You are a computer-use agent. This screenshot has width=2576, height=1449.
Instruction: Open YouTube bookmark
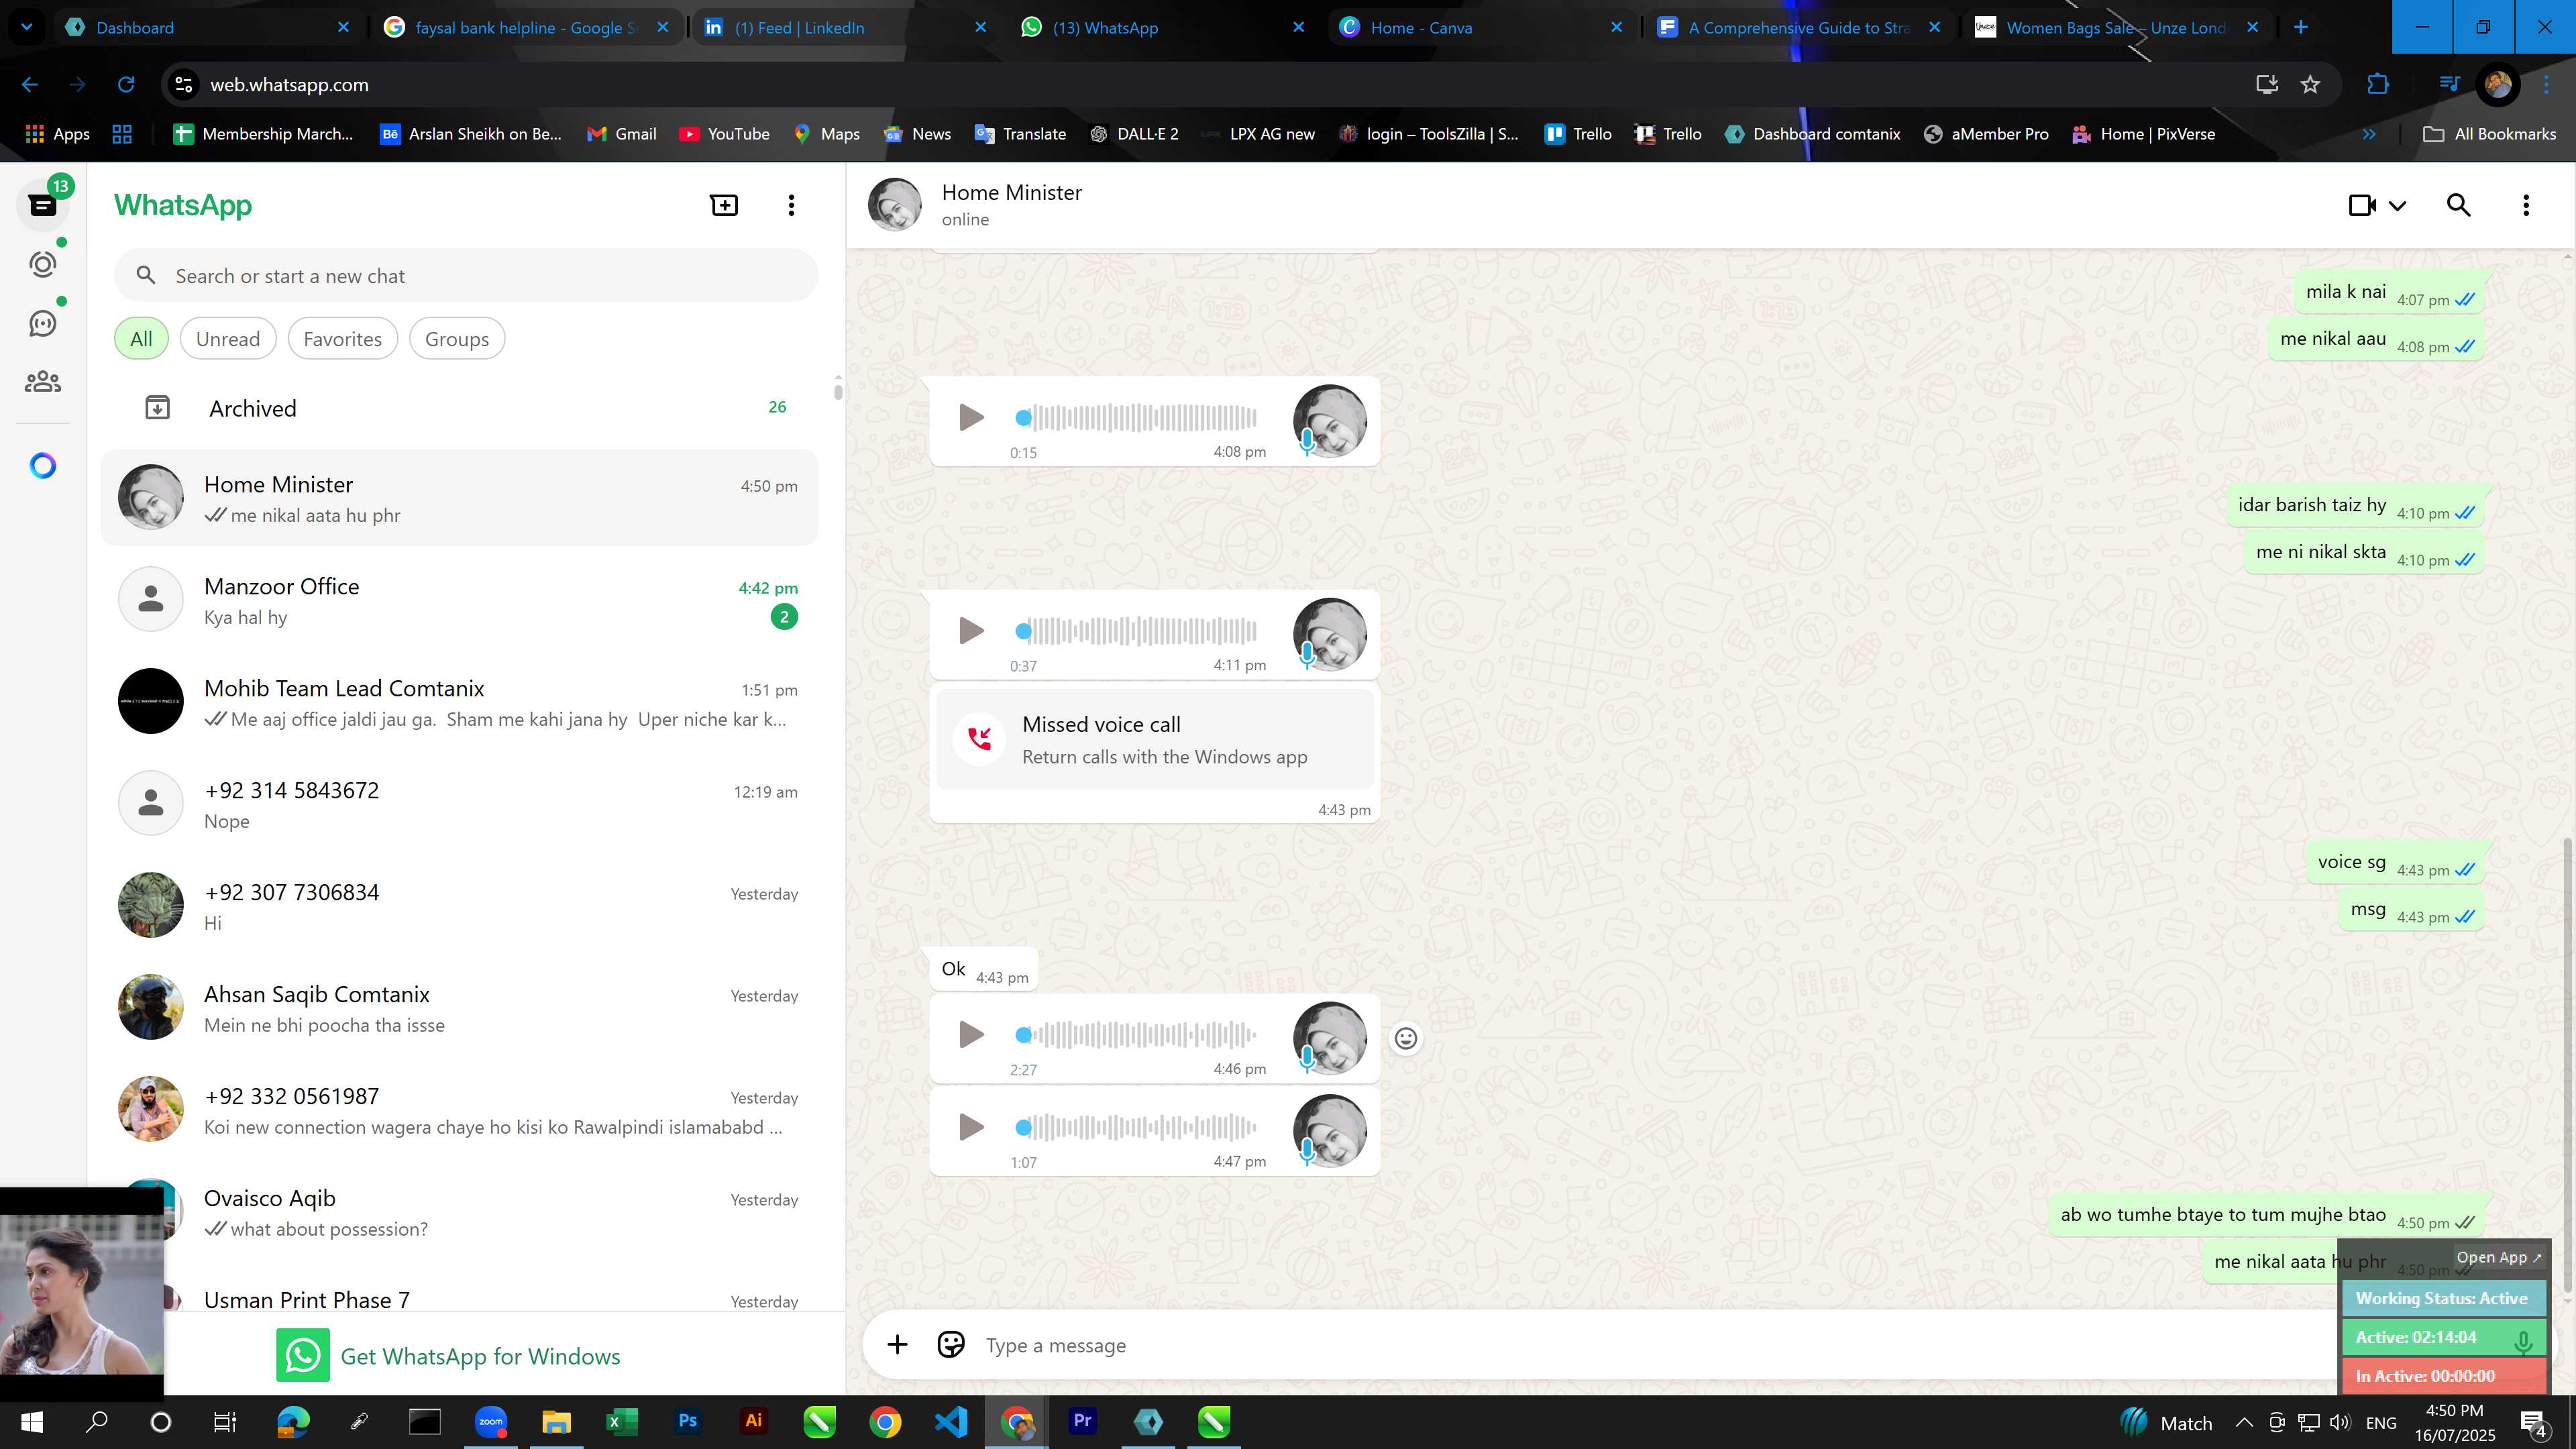724,134
